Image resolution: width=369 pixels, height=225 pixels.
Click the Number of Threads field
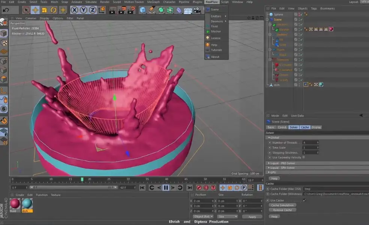(311, 142)
